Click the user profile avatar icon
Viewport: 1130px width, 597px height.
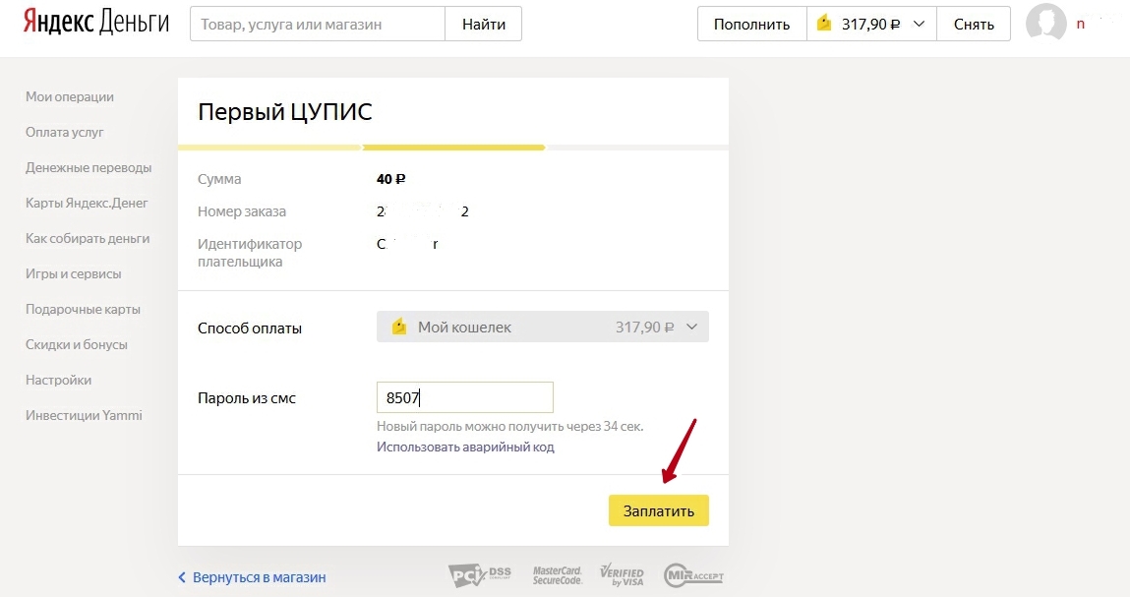click(1045, 24)
